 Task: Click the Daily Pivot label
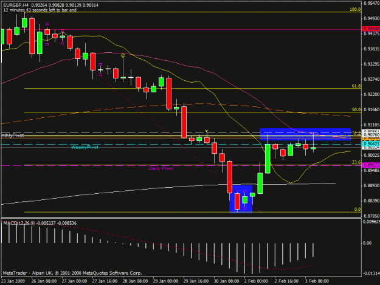[161, 168]
